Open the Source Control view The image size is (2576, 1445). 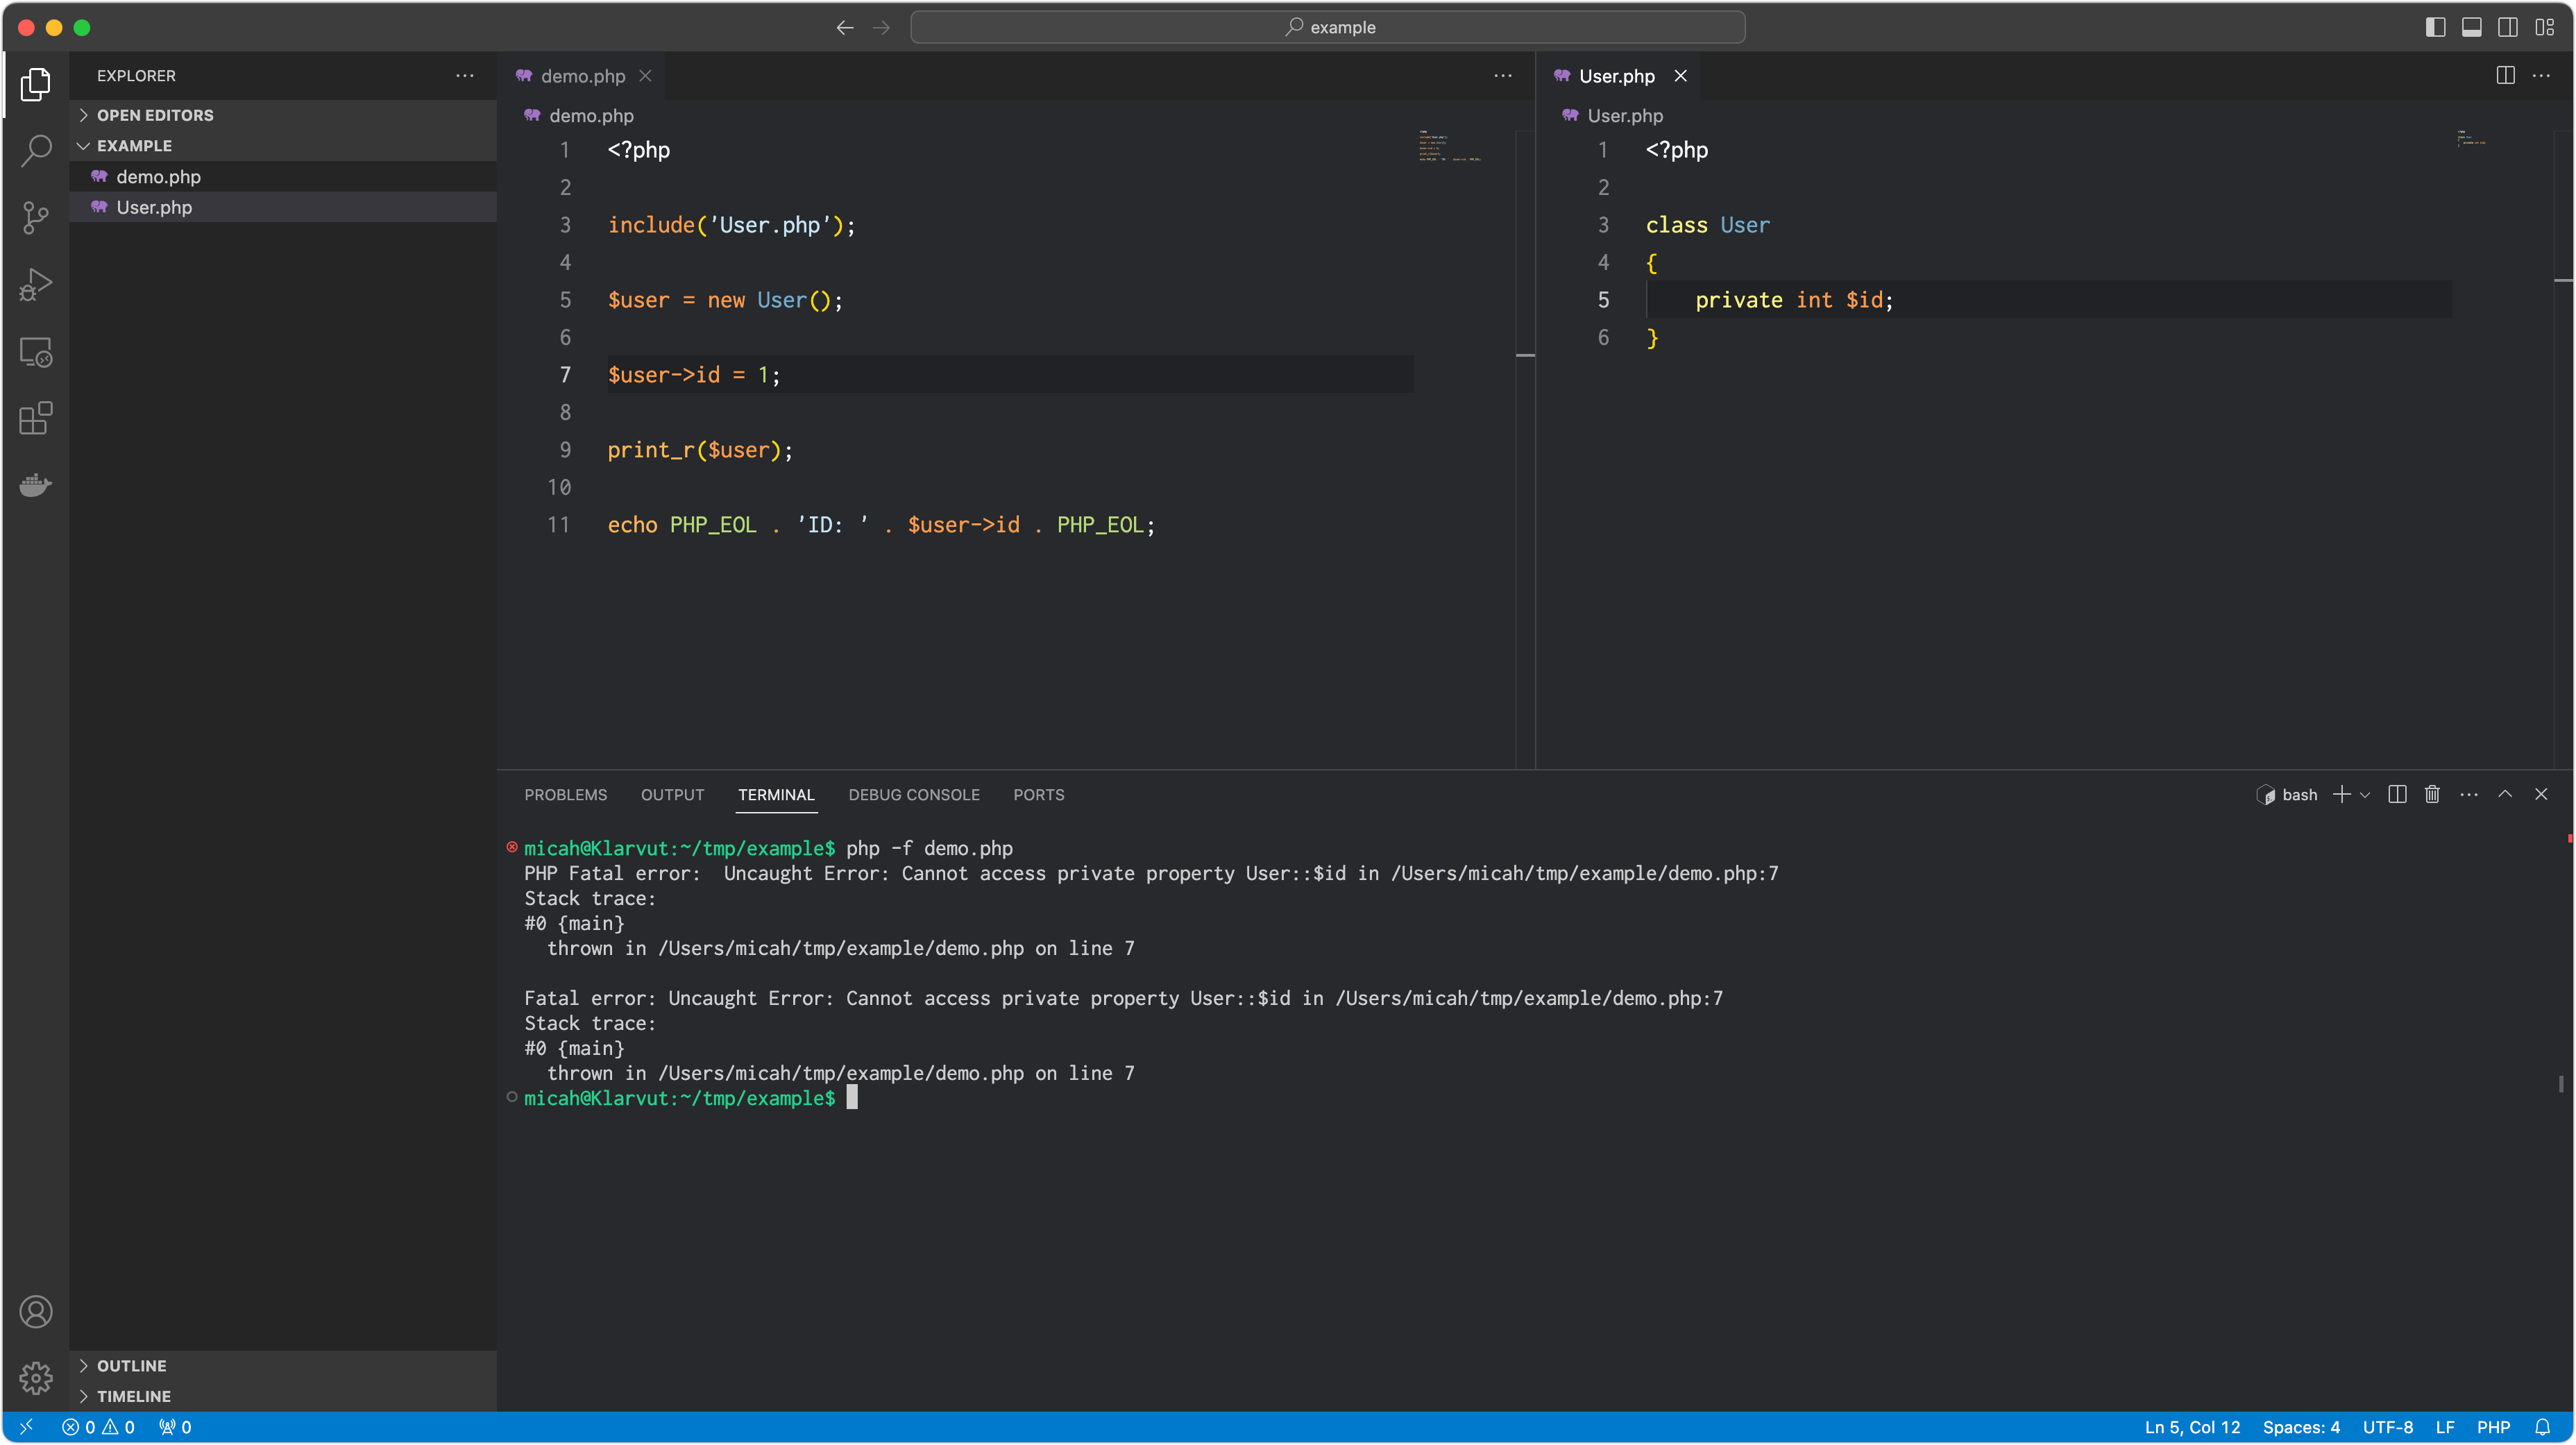click(x=36, y=217)
